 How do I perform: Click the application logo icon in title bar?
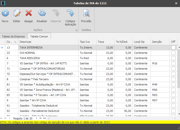pyautogui.click(x=3, y=3)
